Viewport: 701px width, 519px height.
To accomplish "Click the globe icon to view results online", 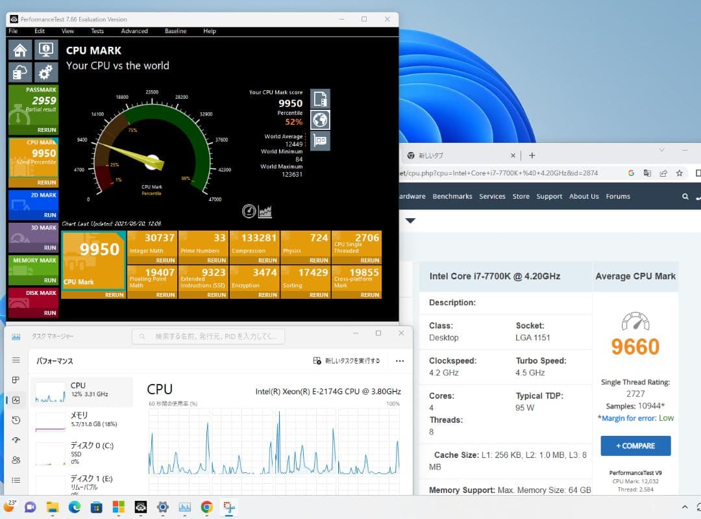I will tap(319, 120).
